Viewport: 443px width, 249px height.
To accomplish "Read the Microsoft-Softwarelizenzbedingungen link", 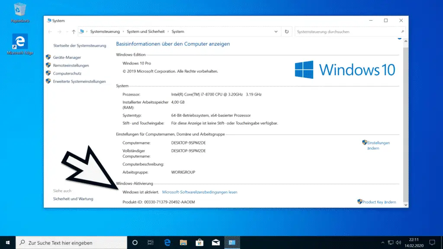I will pyautogui.click(x=200, y=192).
